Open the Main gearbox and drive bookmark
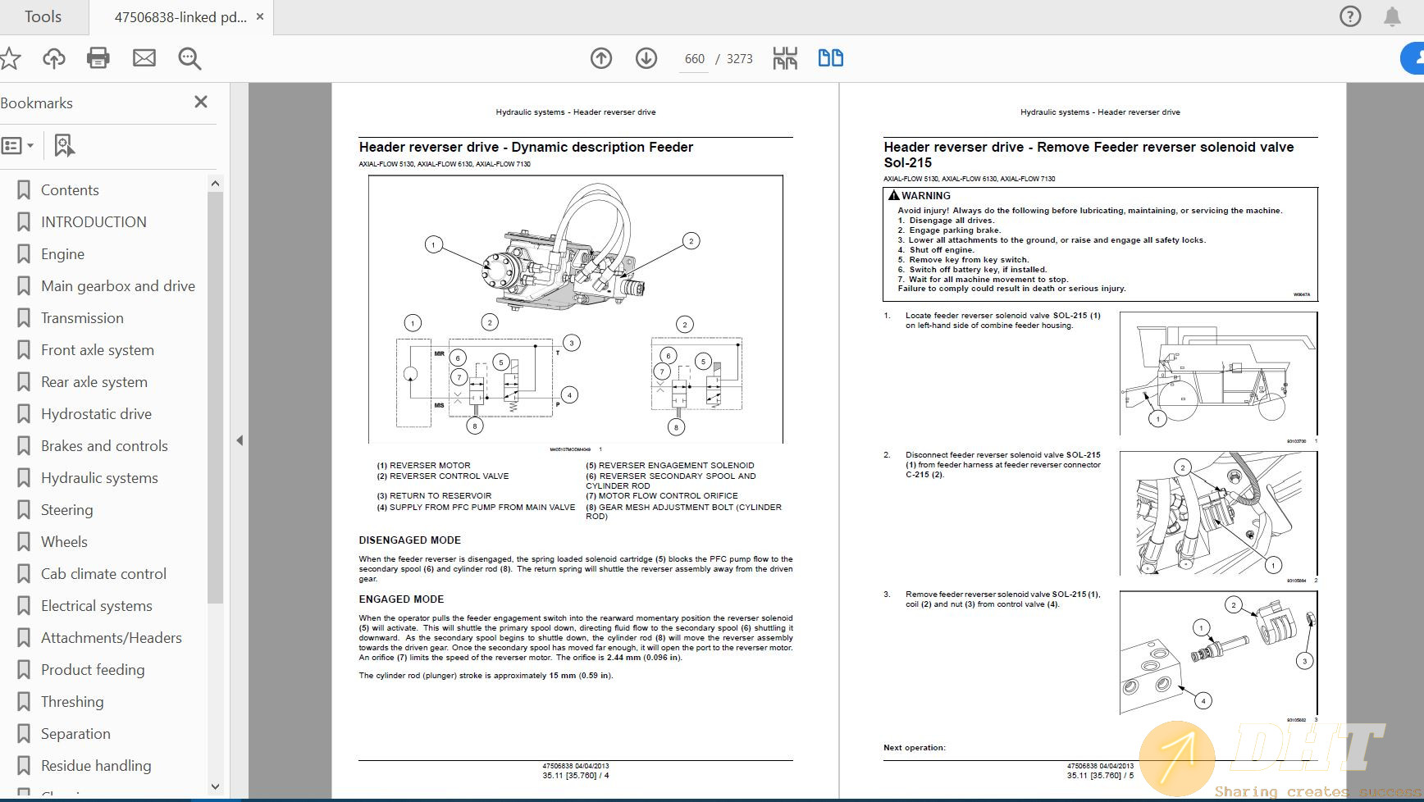 pyautogui.click(x=118, y=286)
